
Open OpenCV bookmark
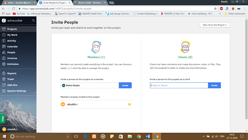[65, 14]
